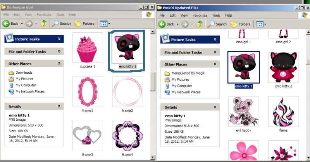The width and height of the screenshot is (310, 162).
Task: Click Back arrow in Burlesque Gurl window
Action: 6,24
